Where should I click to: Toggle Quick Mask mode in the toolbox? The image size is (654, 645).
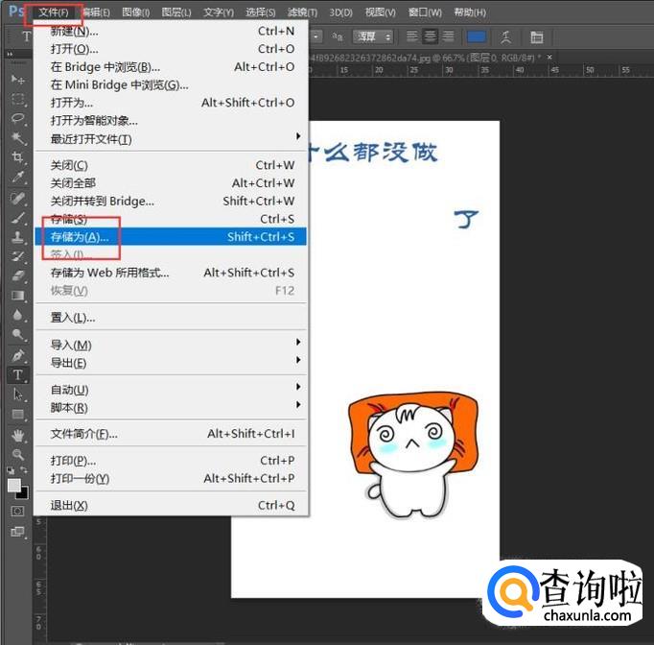pos(17,511)
